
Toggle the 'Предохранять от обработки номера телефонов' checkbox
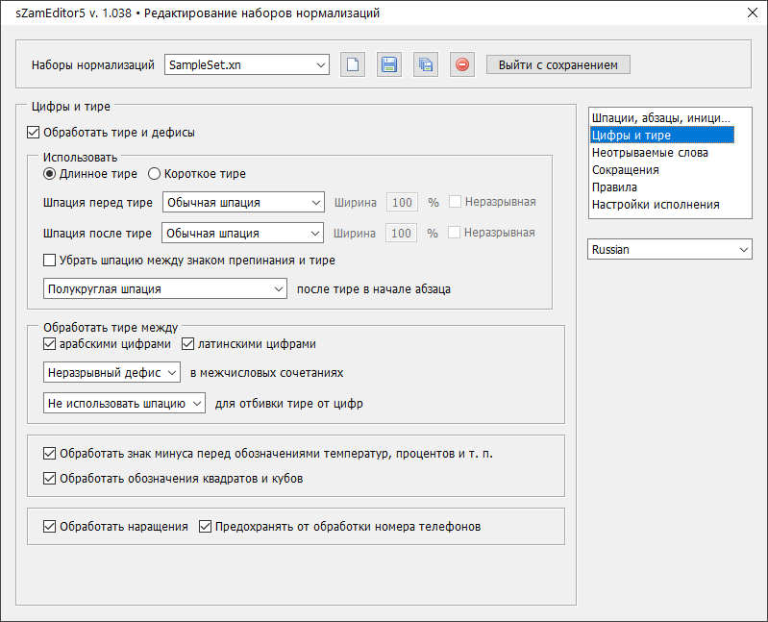[x=205, y=527]
